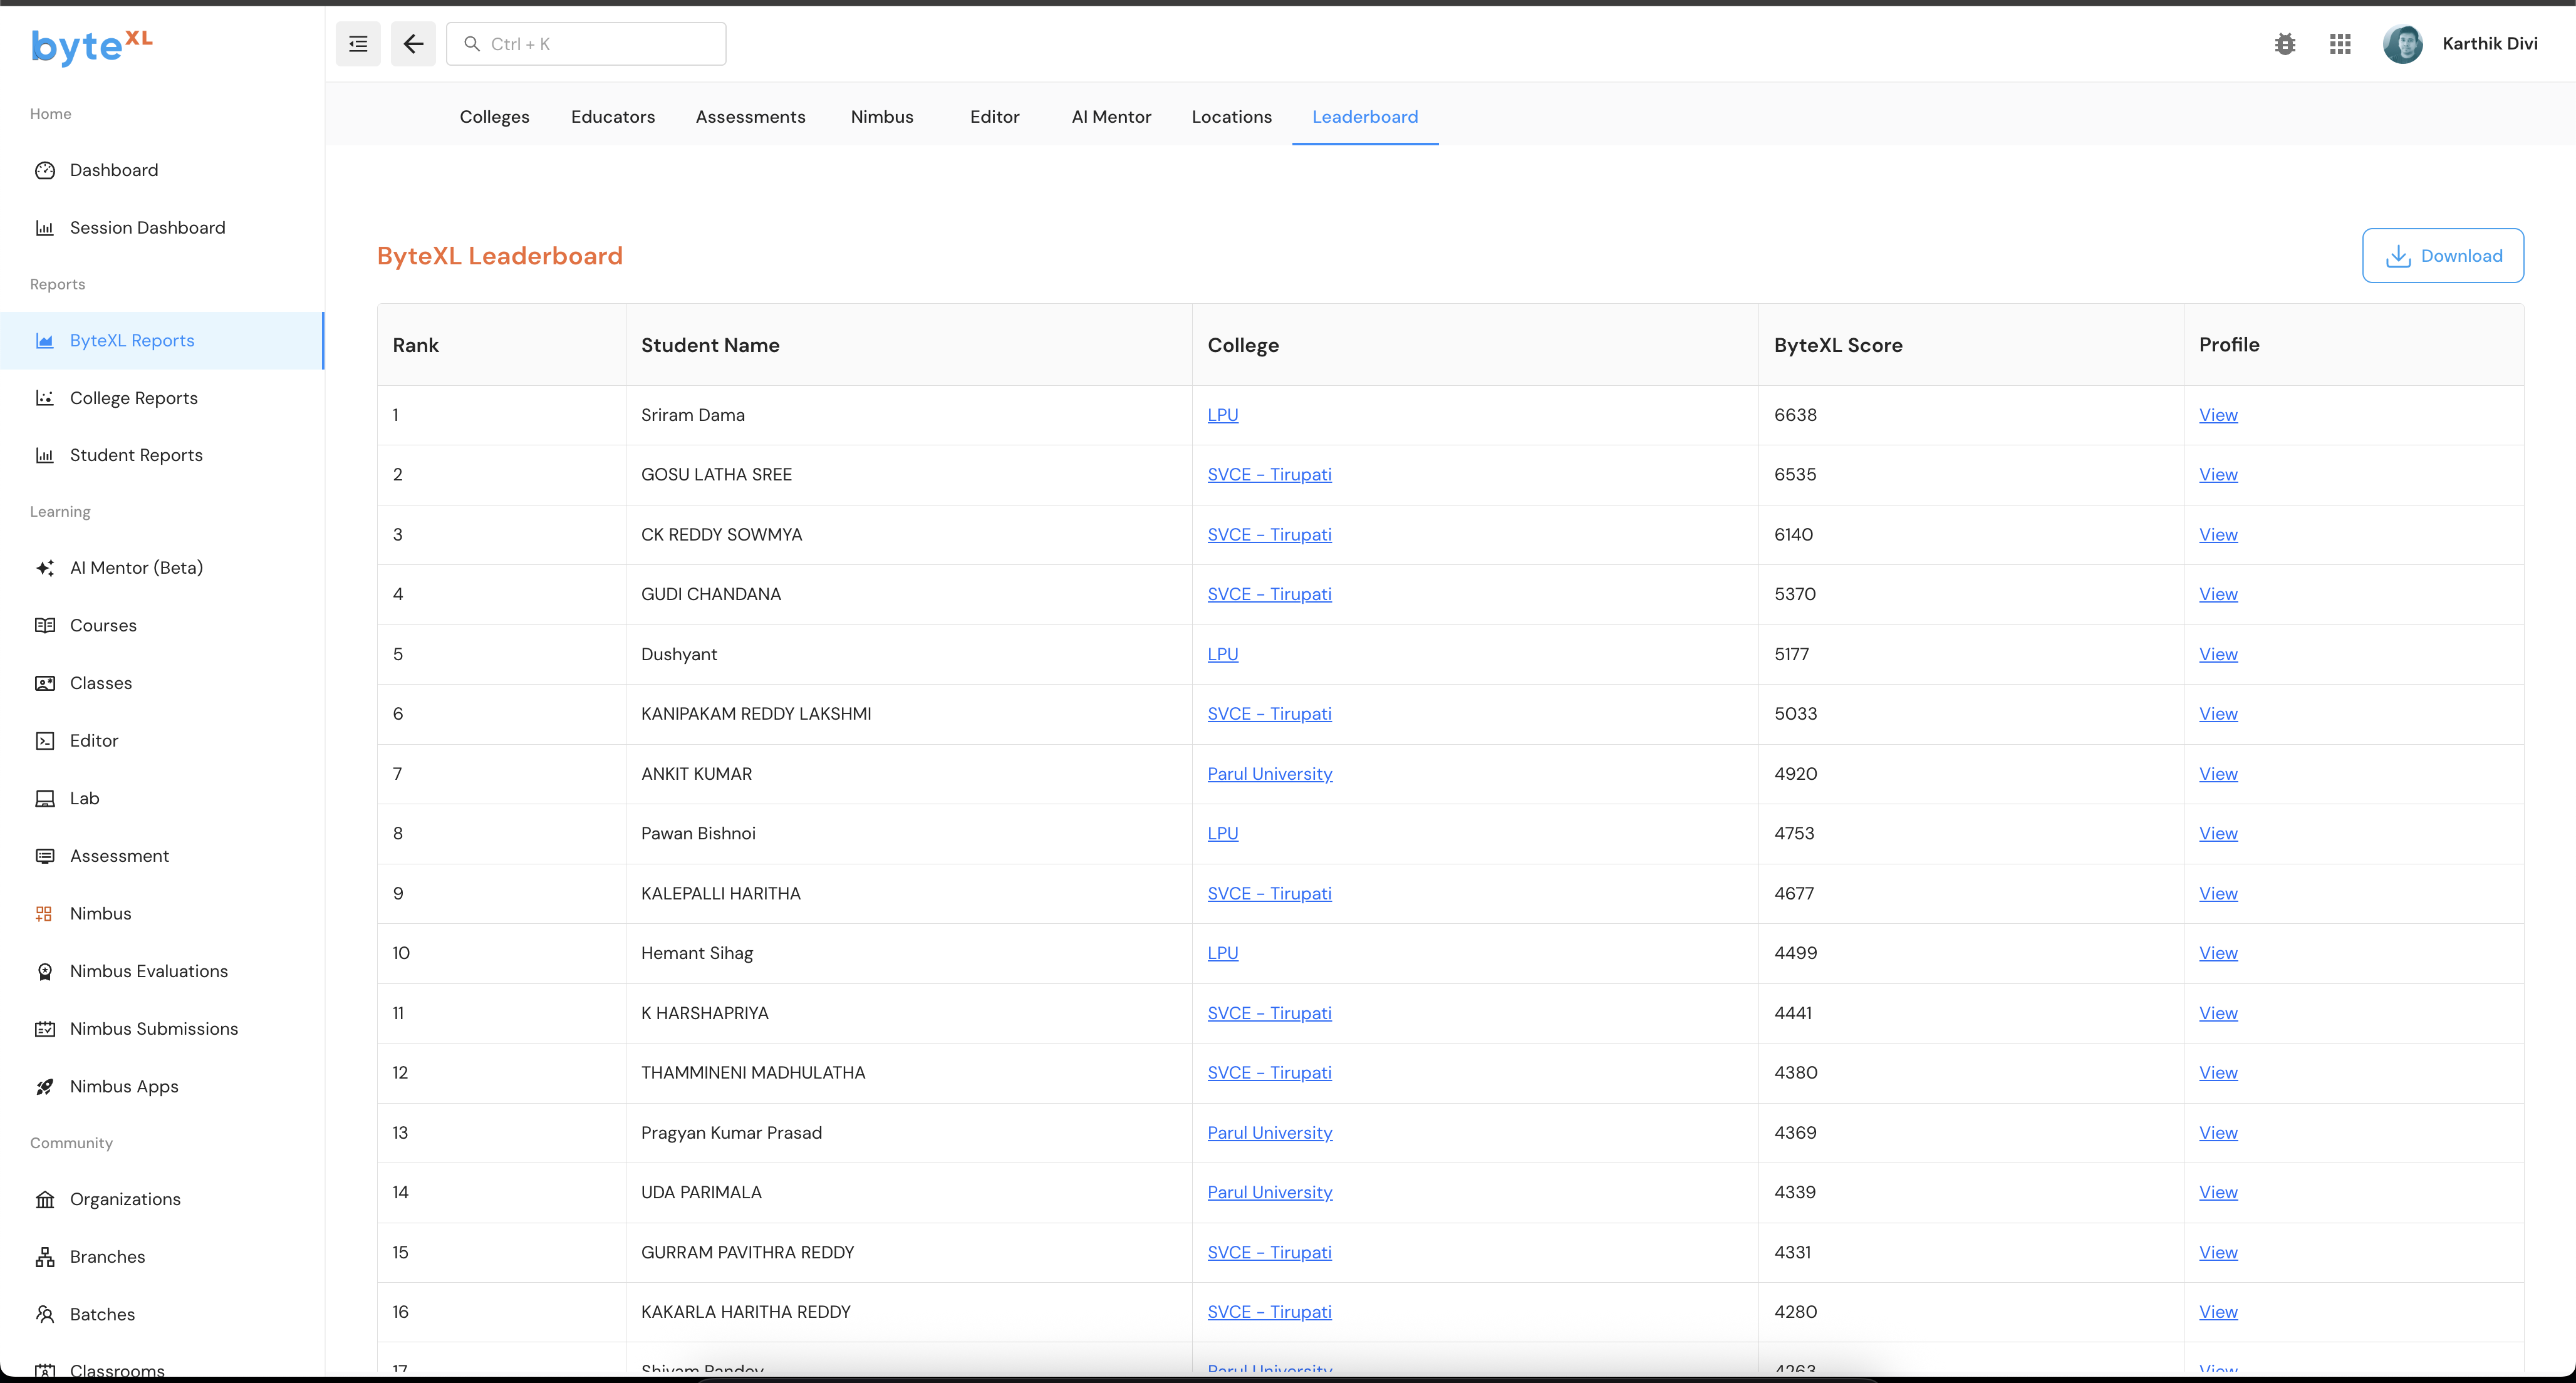Open AI Mentor (Beta) sidebar item
The height and width of the screenshot is (1383, 2576).
[136, 568]
